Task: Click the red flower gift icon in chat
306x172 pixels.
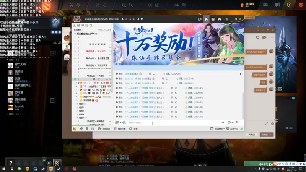Action: (x=237, y=122)
